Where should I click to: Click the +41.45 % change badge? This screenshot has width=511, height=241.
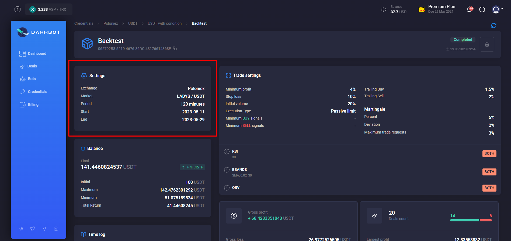(x=192, y=167)
